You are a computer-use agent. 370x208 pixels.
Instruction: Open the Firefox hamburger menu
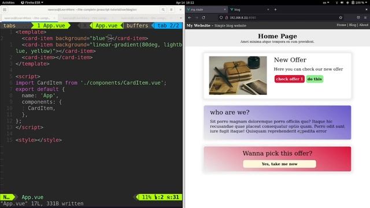365,18
